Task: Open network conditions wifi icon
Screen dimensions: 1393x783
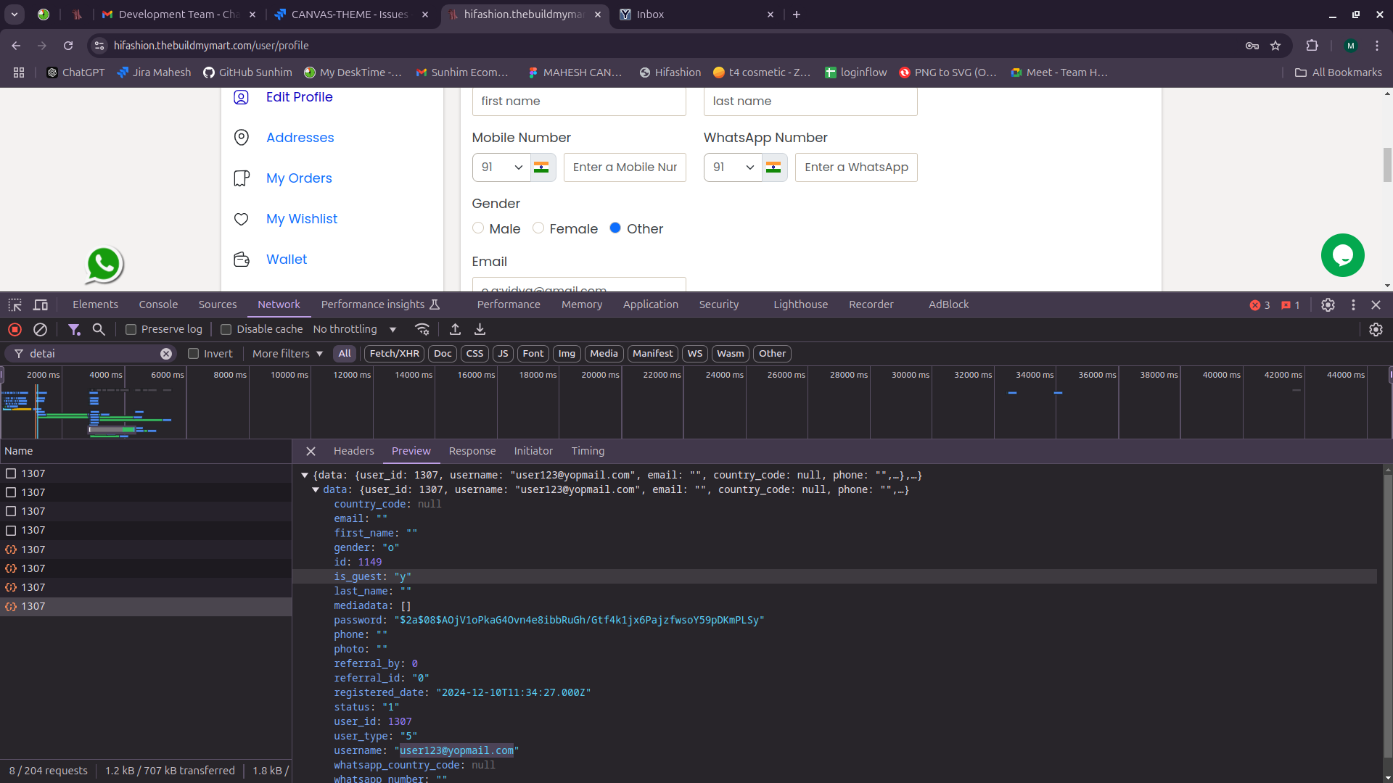Action: 422,329
